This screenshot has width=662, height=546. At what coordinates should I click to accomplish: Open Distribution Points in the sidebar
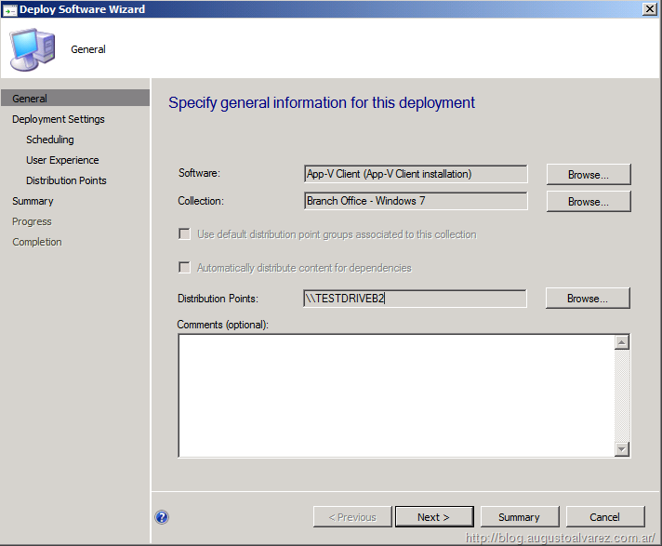[66, 180]
